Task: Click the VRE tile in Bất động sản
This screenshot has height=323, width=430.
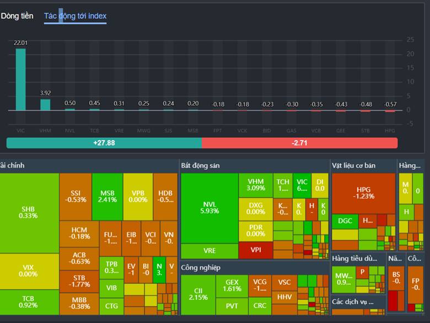Action: pos(209,251)
